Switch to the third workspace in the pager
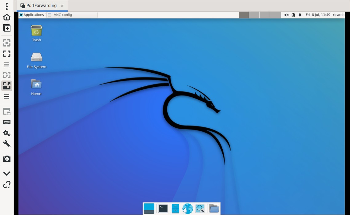Image resolution: width=350 pixels, height=215 pixels. tap(265, 15)
